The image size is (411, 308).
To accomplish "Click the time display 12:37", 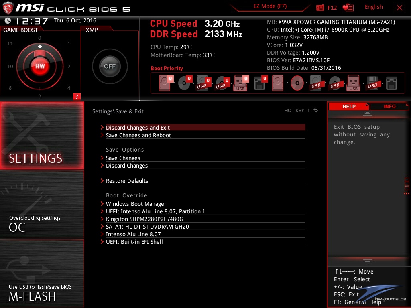I will tap(32, 21).
